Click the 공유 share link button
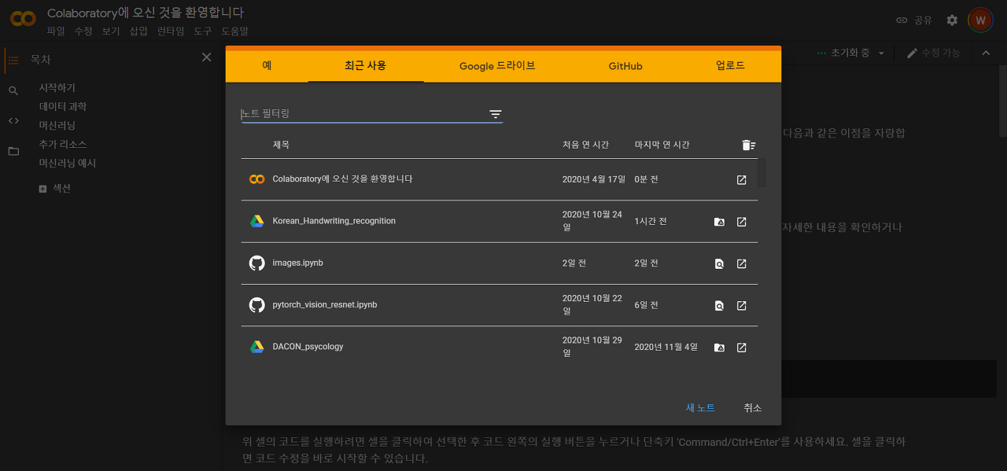Viewport: 1007px width, 471px height. click(x=914, y=20)
